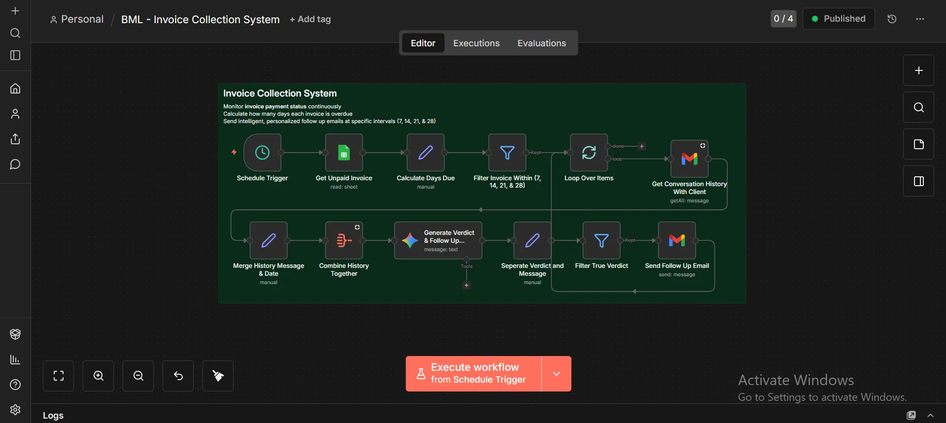Viewport: 946px width, 423px height.
Task: Expand the Logs panel chevron
Action: (930, 415)
